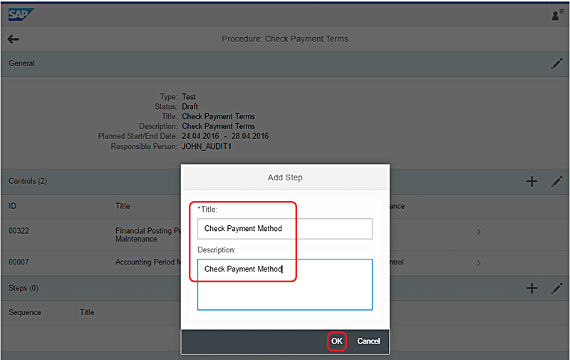Click the Controls (2) section header

pyautogui.click(x=28, y=181)
